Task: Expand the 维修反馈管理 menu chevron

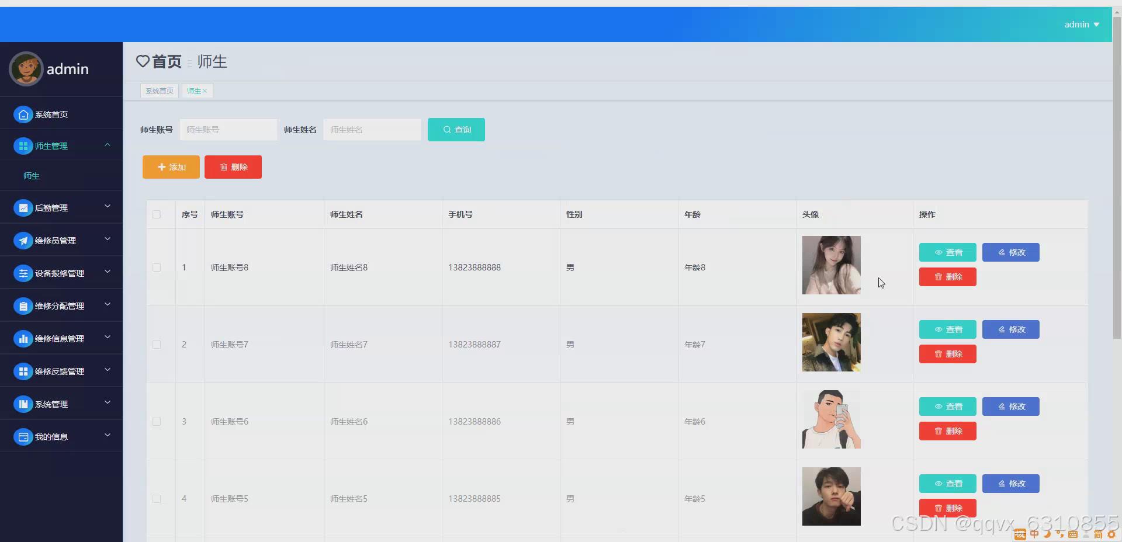Action: (108, 370)
